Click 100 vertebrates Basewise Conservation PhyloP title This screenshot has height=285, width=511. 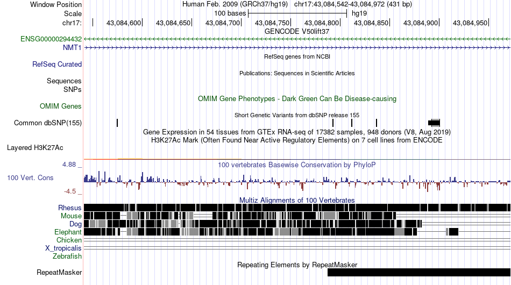pos(297,165)
